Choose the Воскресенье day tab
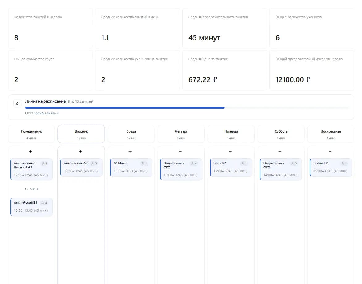Viewport: 362px width, 284px height. point(331,134)
